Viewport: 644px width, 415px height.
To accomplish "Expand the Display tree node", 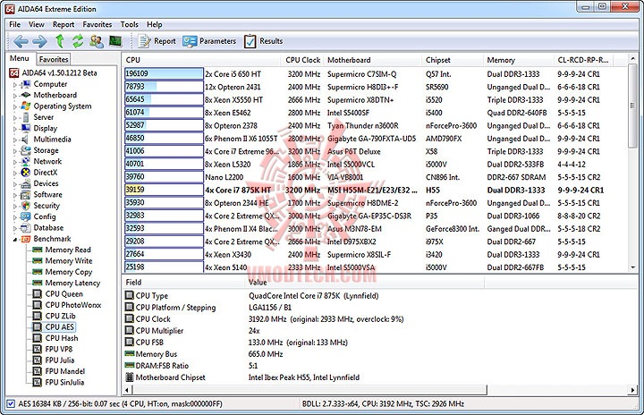I will (x=15, y=129).
